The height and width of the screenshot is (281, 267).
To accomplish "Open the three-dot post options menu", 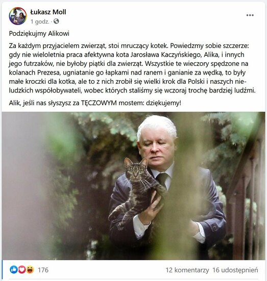I will (x=250, y=15).
